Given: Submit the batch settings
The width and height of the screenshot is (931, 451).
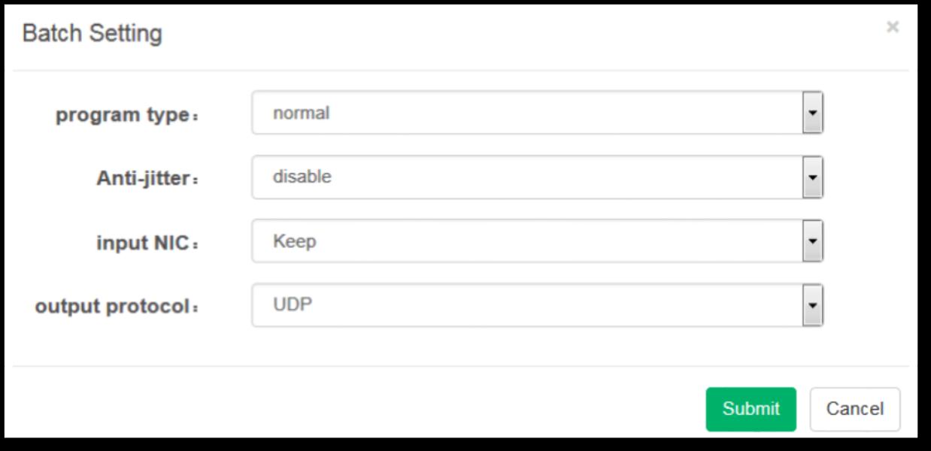Looking at the screenshot, I should (x=751, y=409).
